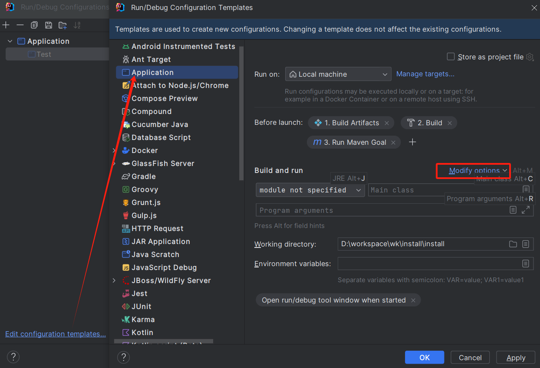This screenshot has height=368, width=540.
Task: Click the folder icon in Working directory field
Action: 513,244
